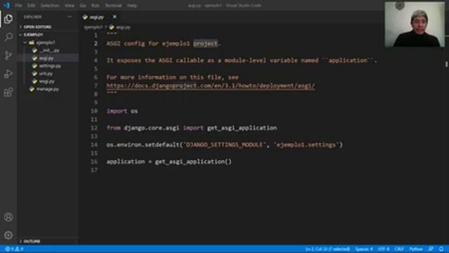Open the Accounts menu icon

coord(8,217)
